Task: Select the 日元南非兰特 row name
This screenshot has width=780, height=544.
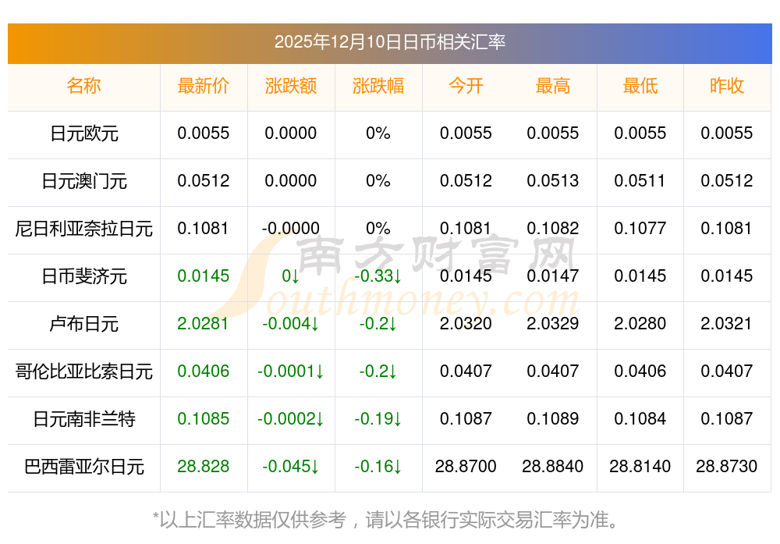Action: (x=83, y=419)
